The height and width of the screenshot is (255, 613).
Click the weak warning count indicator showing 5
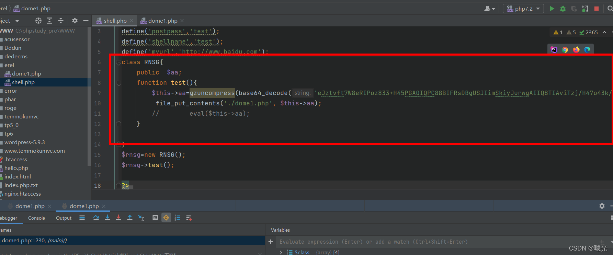tap(571, 32)
